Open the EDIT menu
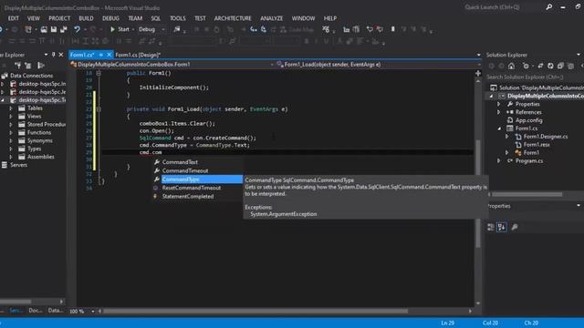Viewport: 584px width, 328px height. click(x=14, y=18)
